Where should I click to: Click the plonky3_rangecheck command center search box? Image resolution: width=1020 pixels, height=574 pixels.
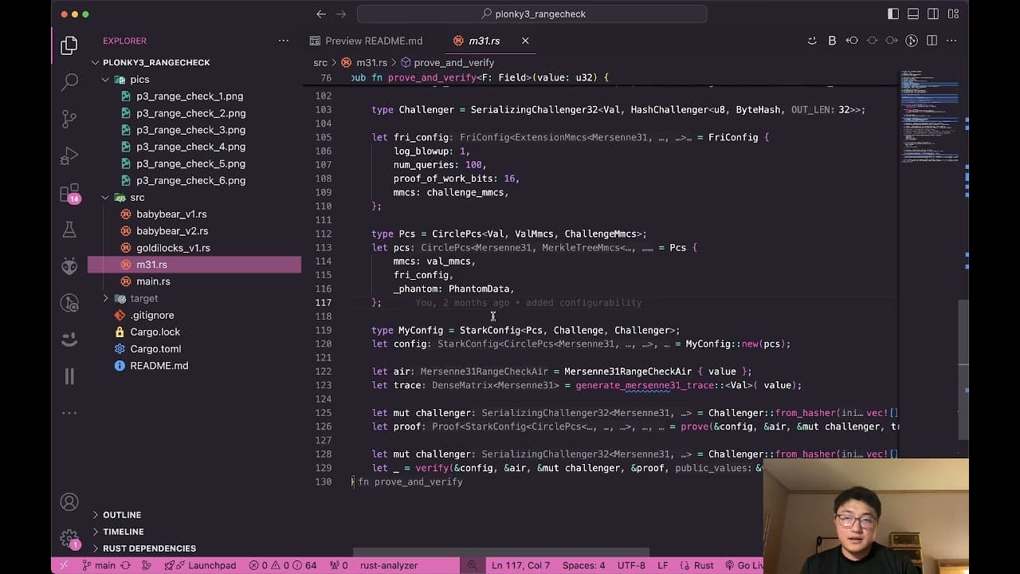[x=532, y=14]
